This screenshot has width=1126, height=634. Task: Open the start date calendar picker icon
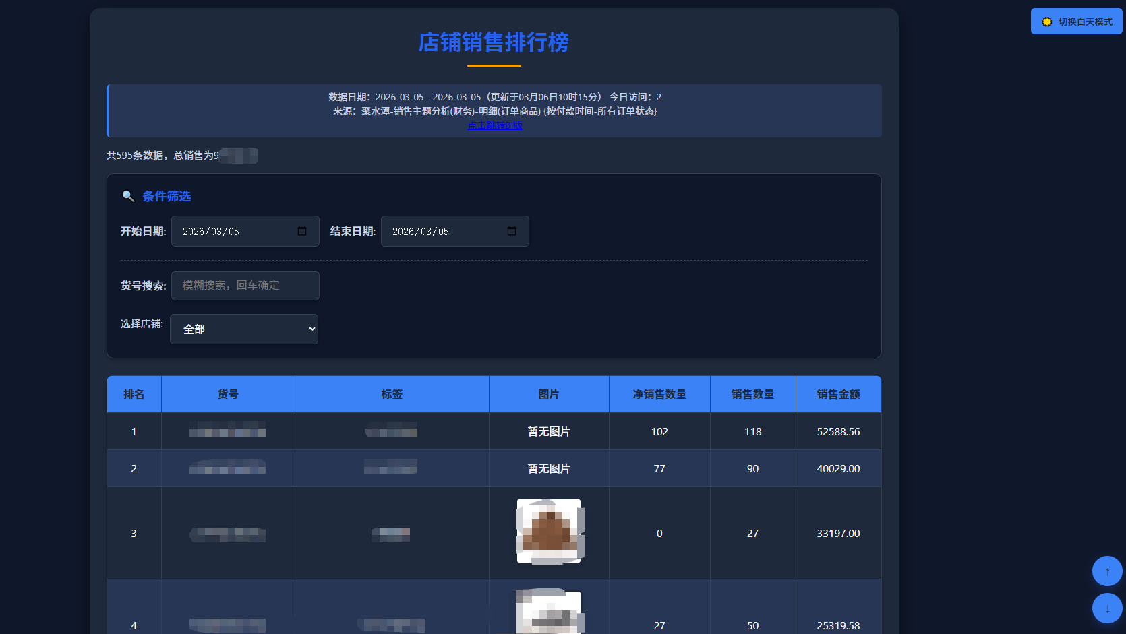point(302,231)
